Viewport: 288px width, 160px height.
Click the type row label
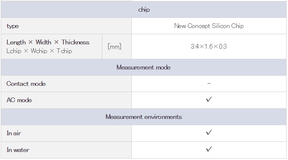pyautogui.click(x=12, y=26)
